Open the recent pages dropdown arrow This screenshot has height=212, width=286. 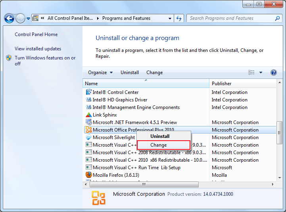tap(28, 18)
